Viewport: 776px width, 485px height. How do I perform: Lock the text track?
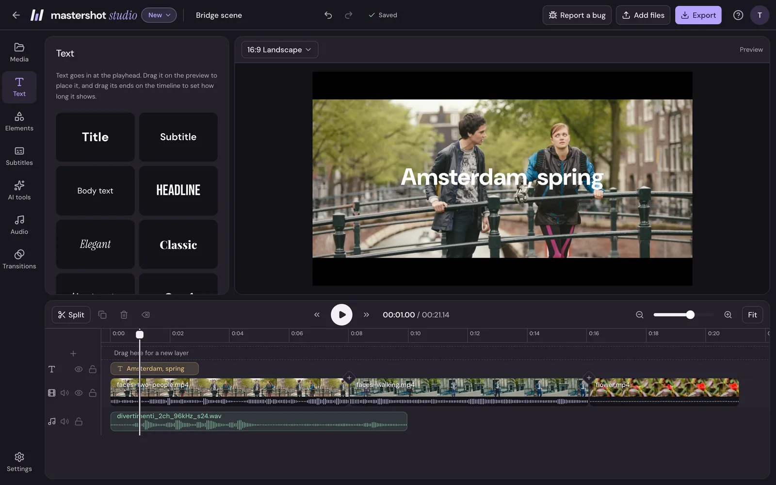pyautogui.click(x=93, y=369)
